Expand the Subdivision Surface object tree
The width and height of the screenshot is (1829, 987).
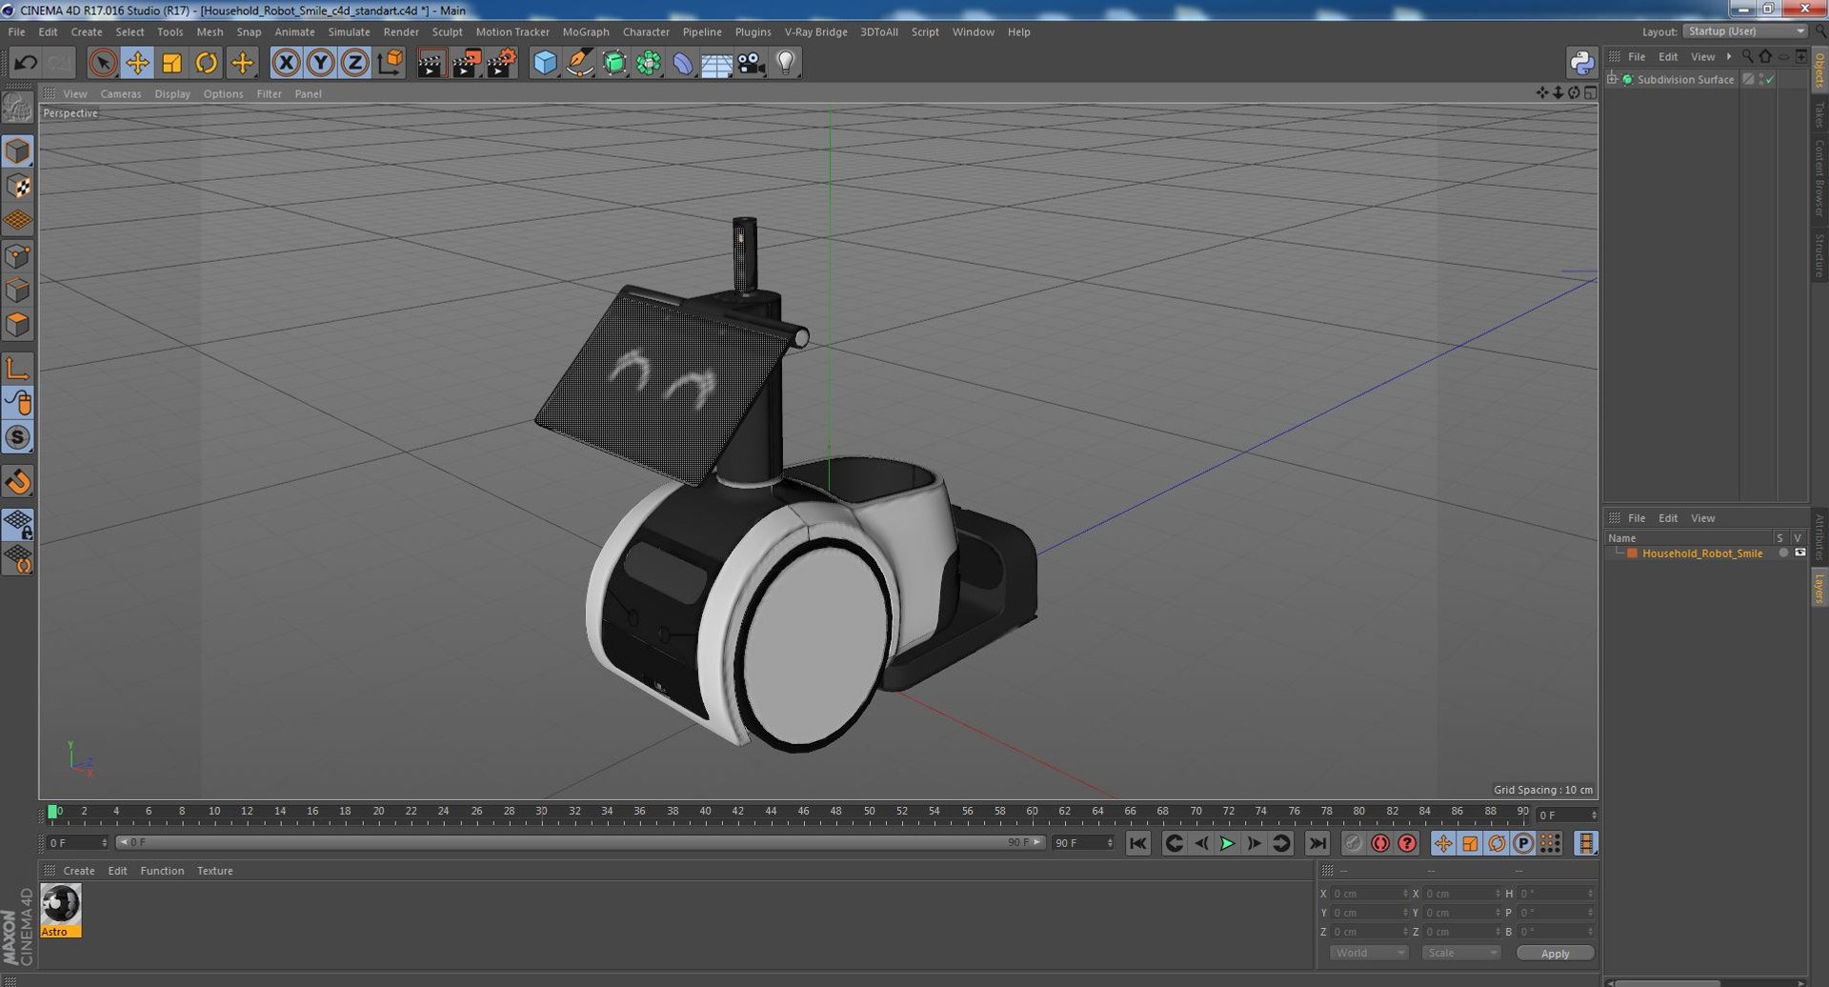pyautogui.click(x=1612, y=79)
